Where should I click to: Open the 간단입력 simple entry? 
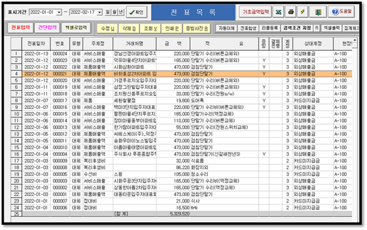tap(47, 28)
